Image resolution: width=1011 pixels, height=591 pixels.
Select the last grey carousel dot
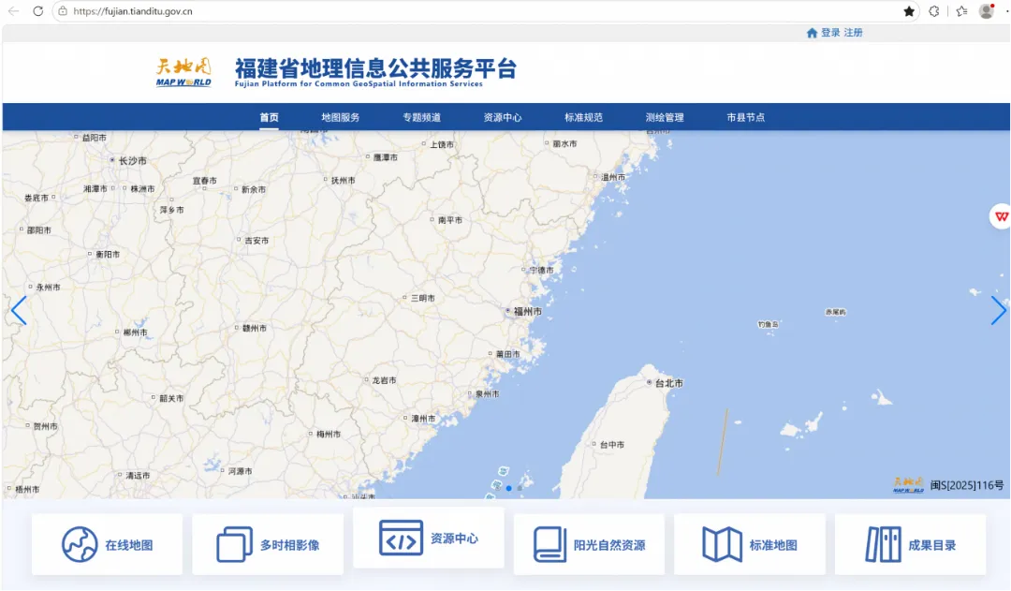click(520, 488)
